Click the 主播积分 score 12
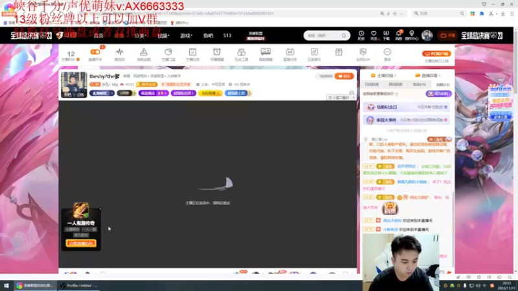 (x=71, y=54)
